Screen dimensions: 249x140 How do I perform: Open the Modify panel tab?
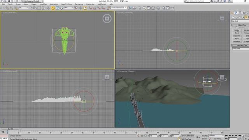tap(236, 13)
